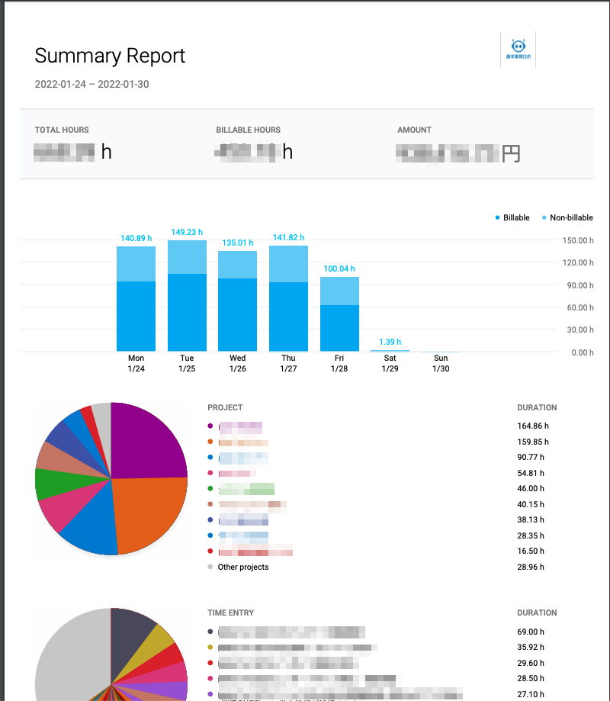The width and height of the screenshot is (610, 701).
Task: Click the orange dot for the 159.85 h project
Action: [x=210, y=442]
